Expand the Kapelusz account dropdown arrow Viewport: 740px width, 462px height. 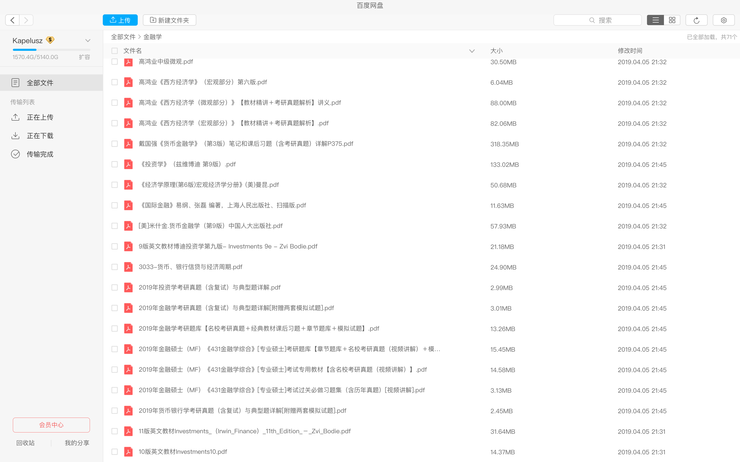(x=88, y=41)
